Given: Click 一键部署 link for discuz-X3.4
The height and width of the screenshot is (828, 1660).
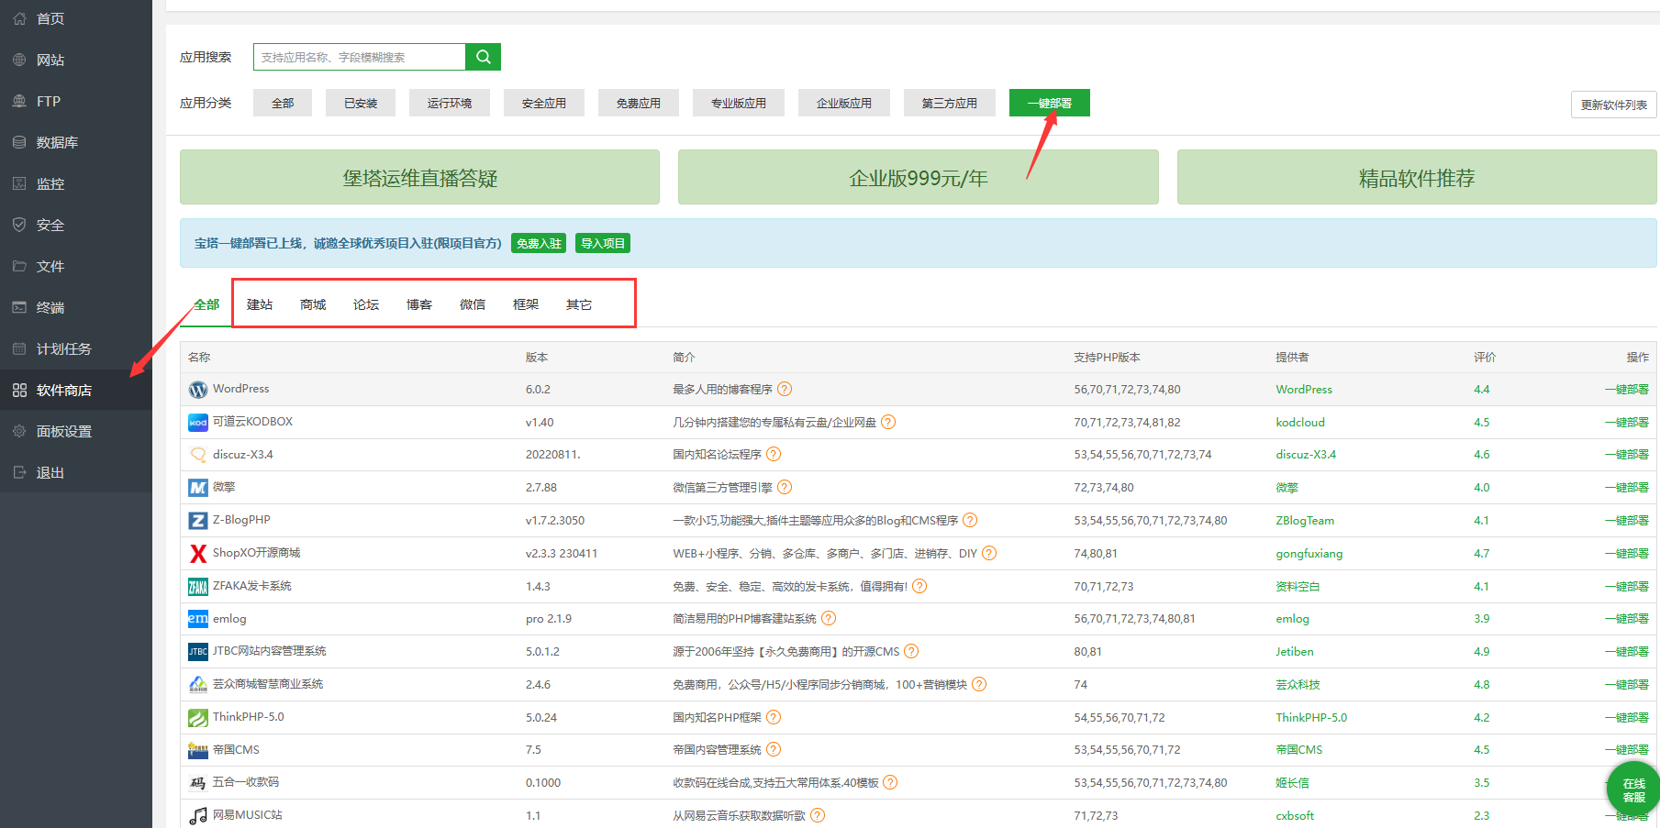Looking at the screenshot, I should coord(1626,454).
